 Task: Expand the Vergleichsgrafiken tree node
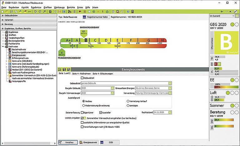[x=3, y=38]
